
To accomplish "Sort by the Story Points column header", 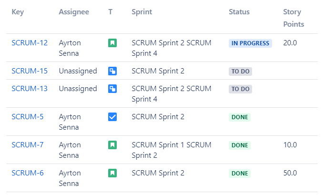I will tap(293, 18).
